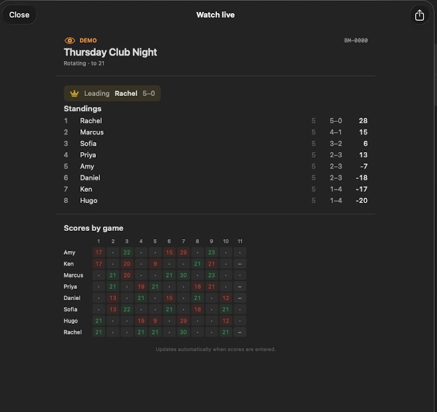
Task: Click the title Thursday Club Night
Action: point(111,52)
